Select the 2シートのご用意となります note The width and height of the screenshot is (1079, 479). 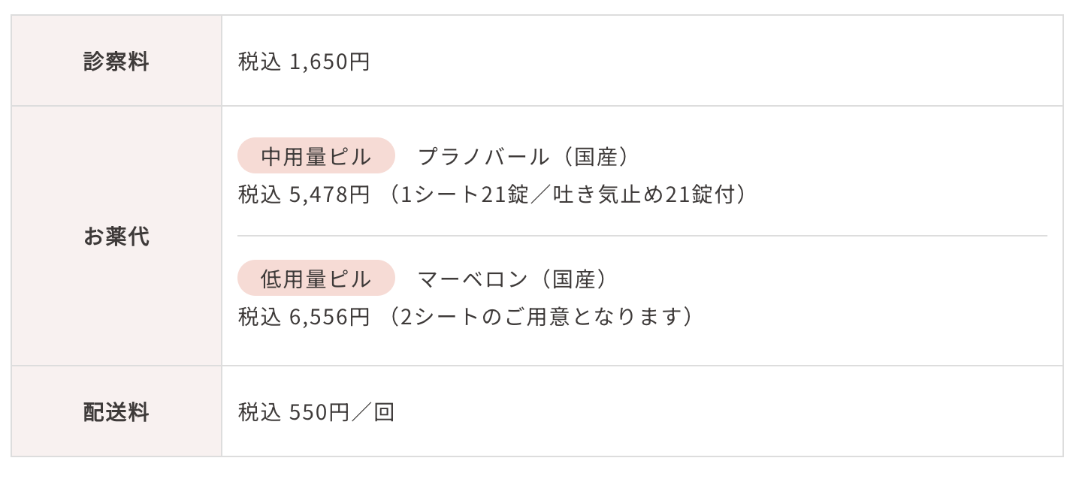click(541, 317)
